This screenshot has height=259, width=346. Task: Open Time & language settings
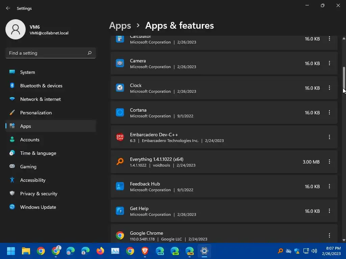tap(51, 153)
